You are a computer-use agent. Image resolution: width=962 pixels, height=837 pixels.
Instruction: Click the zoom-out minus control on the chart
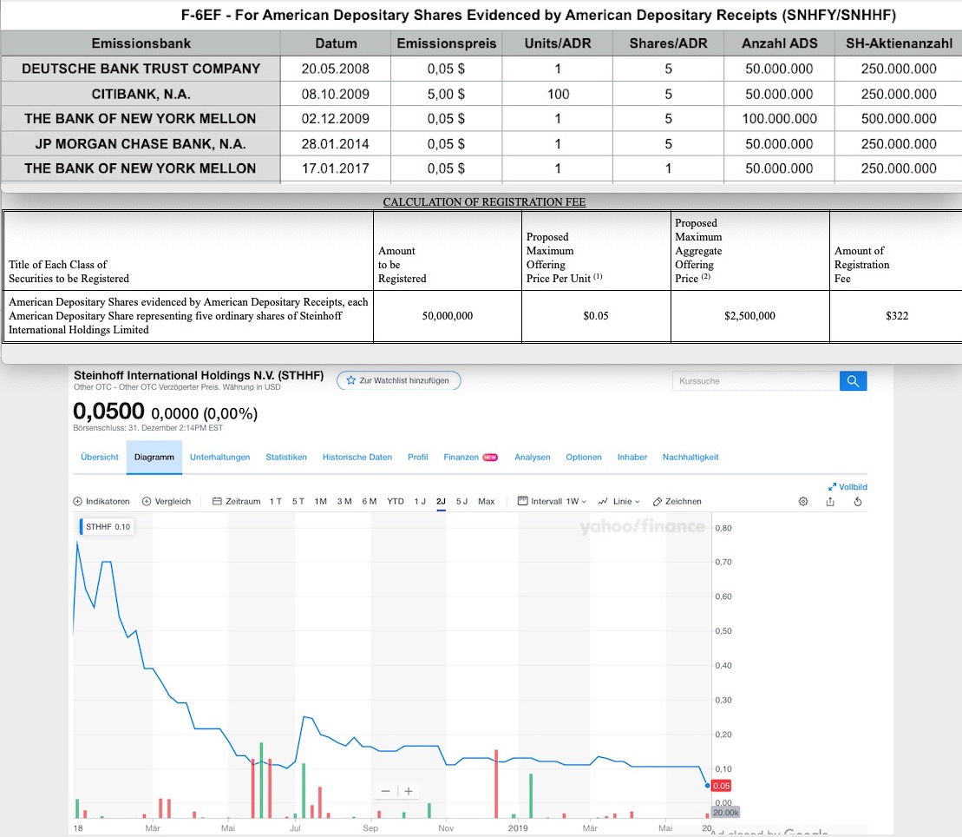point(385,791)
